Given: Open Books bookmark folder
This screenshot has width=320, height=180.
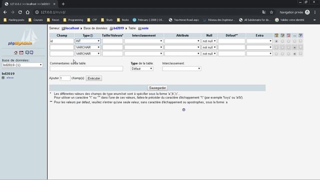Looking at the screenshot, I should pos(123,20).
